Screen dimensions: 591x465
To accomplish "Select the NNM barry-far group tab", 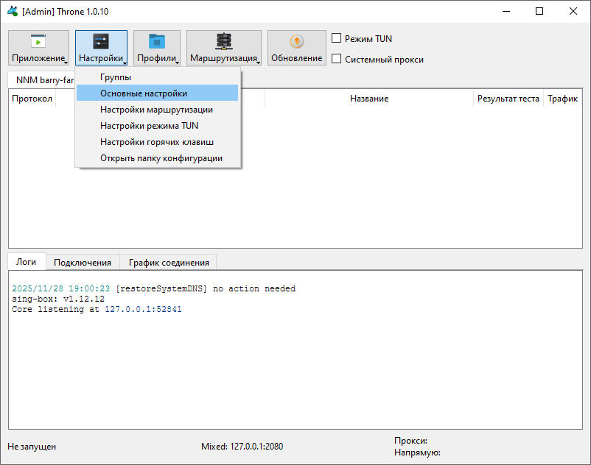I will [42, 80].
